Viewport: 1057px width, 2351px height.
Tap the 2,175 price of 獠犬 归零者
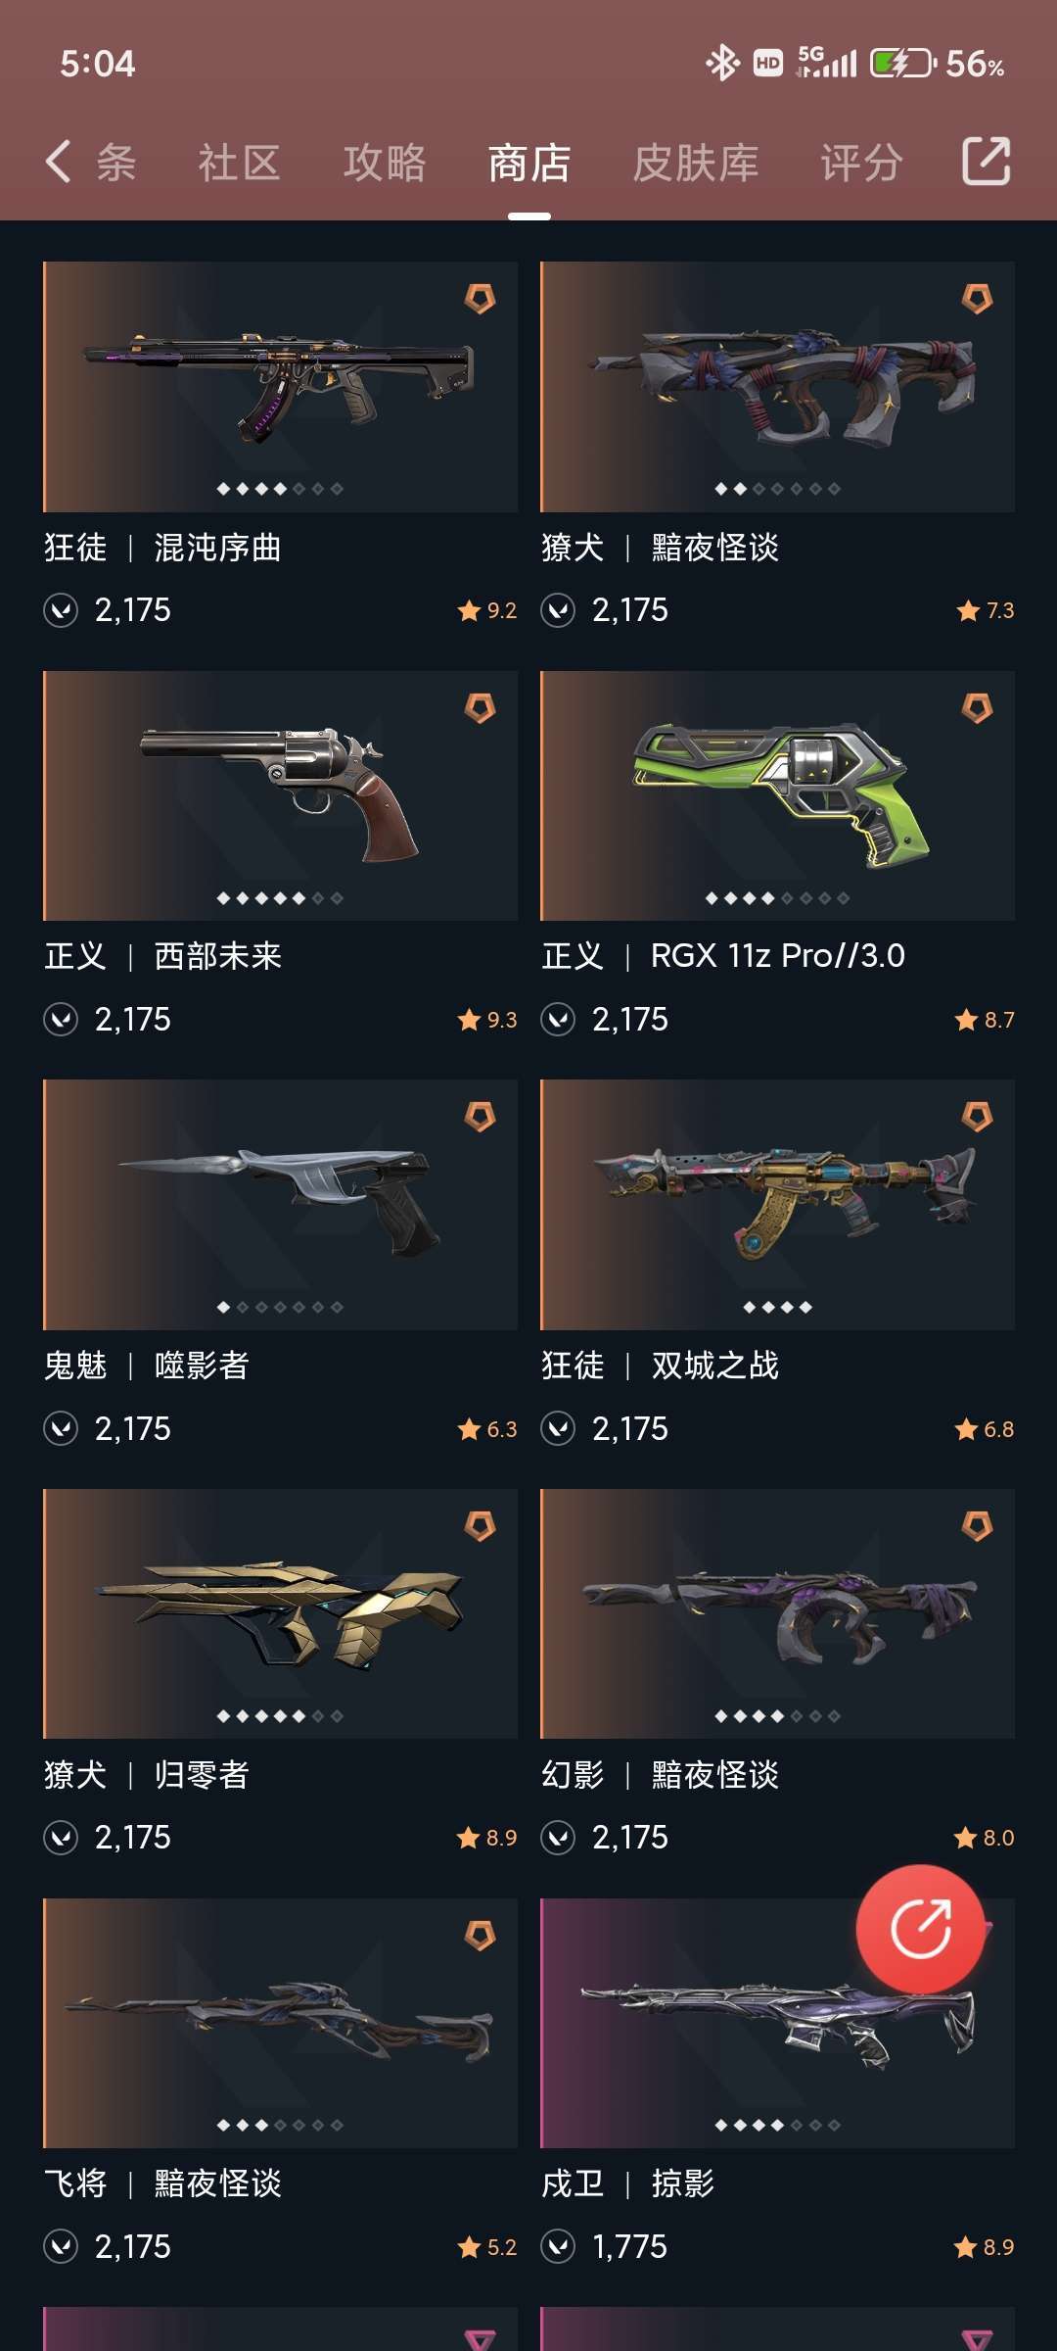(132, 1838)
